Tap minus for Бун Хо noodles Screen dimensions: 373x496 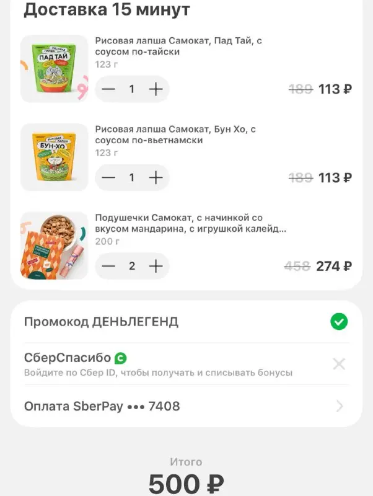[x=108, y=178]
